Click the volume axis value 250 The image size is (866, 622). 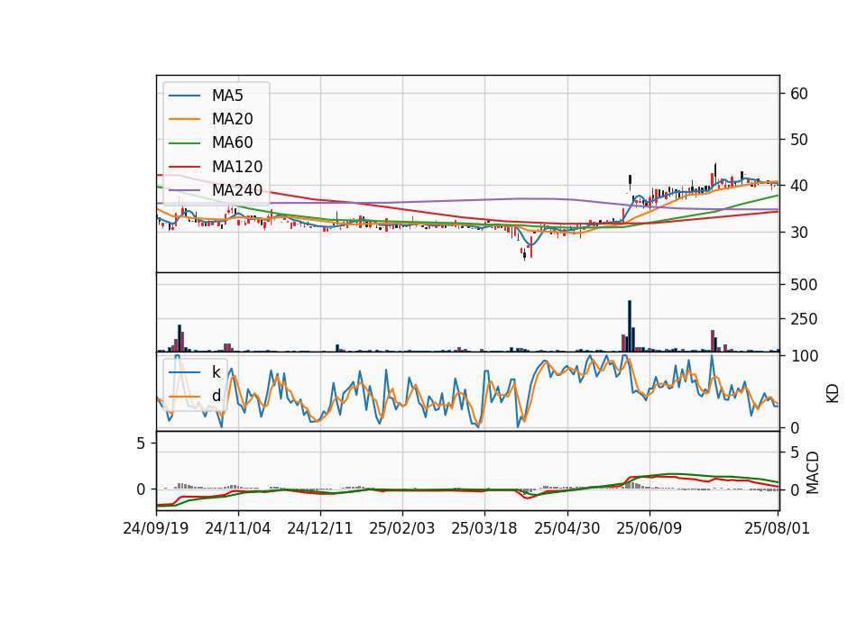coord(804,319)
